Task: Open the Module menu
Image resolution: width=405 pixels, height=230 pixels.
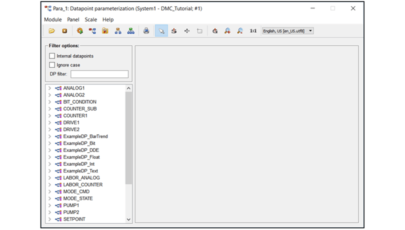Action: tap(53, 20)
